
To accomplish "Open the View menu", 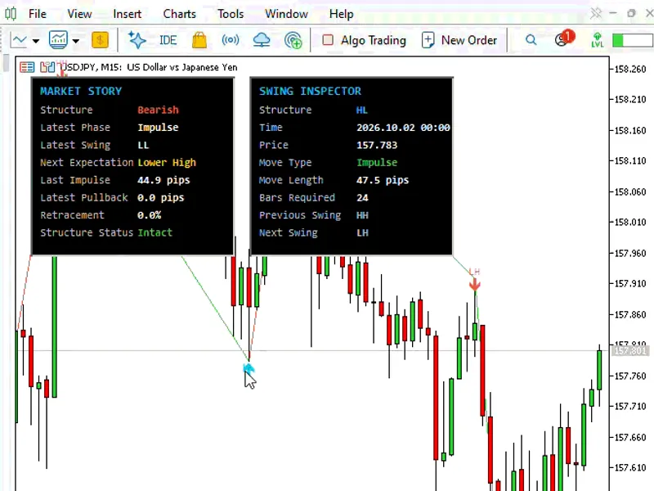I will [79, 14].
